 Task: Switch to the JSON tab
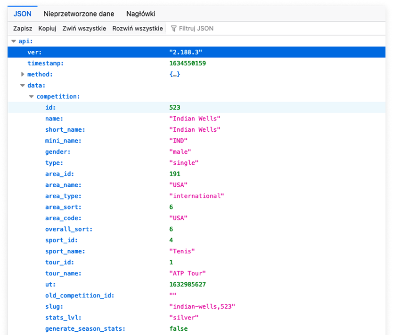[23, 14]
